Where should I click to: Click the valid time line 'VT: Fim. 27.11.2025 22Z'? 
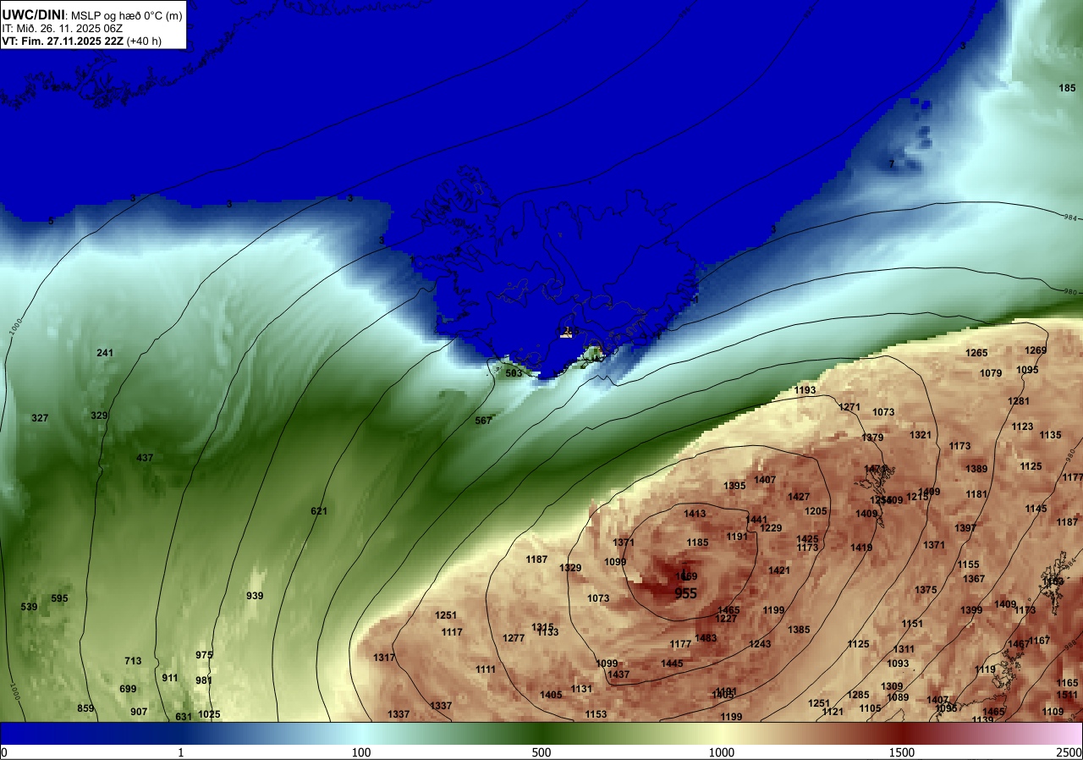[x=63, y=41]
